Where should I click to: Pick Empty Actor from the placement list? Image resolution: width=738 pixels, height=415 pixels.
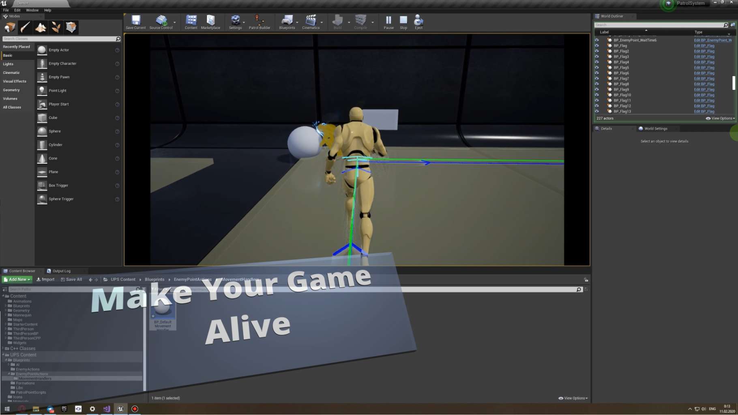click(x=78, y=50)
